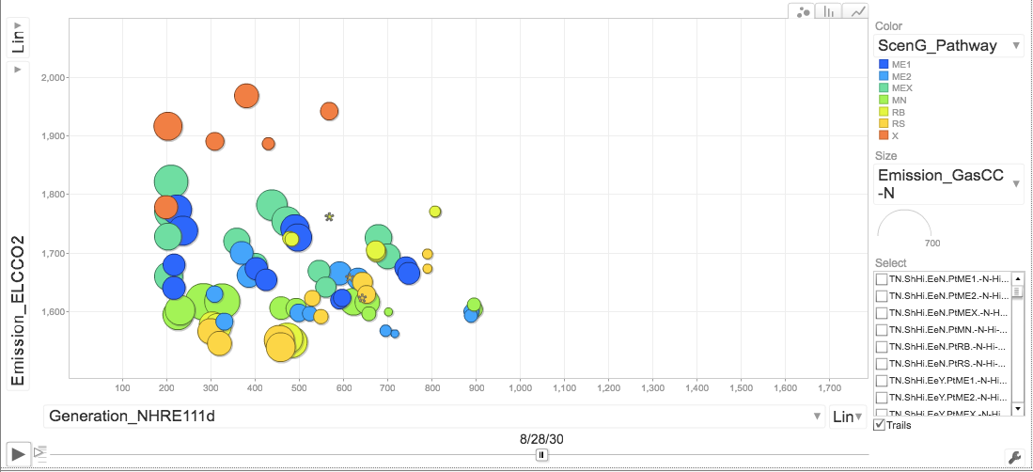Click the Select list scroll-down arrow
Viewport: 1033px width, 472px height.
1017,409
